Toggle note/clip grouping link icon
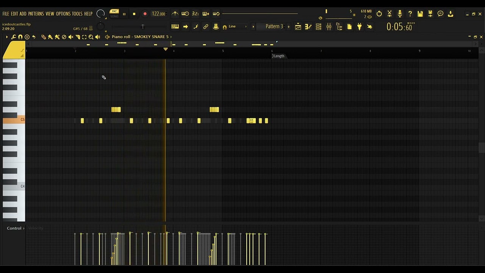 (206, 27)
